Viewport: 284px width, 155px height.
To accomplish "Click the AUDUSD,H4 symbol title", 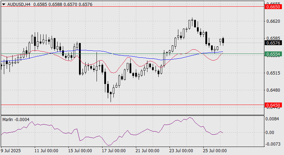I will pyautogui.click(x=19, y=4).
